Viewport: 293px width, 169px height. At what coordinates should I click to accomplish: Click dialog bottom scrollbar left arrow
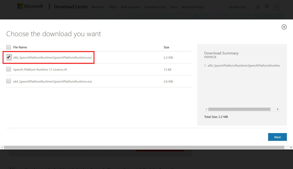2,147
